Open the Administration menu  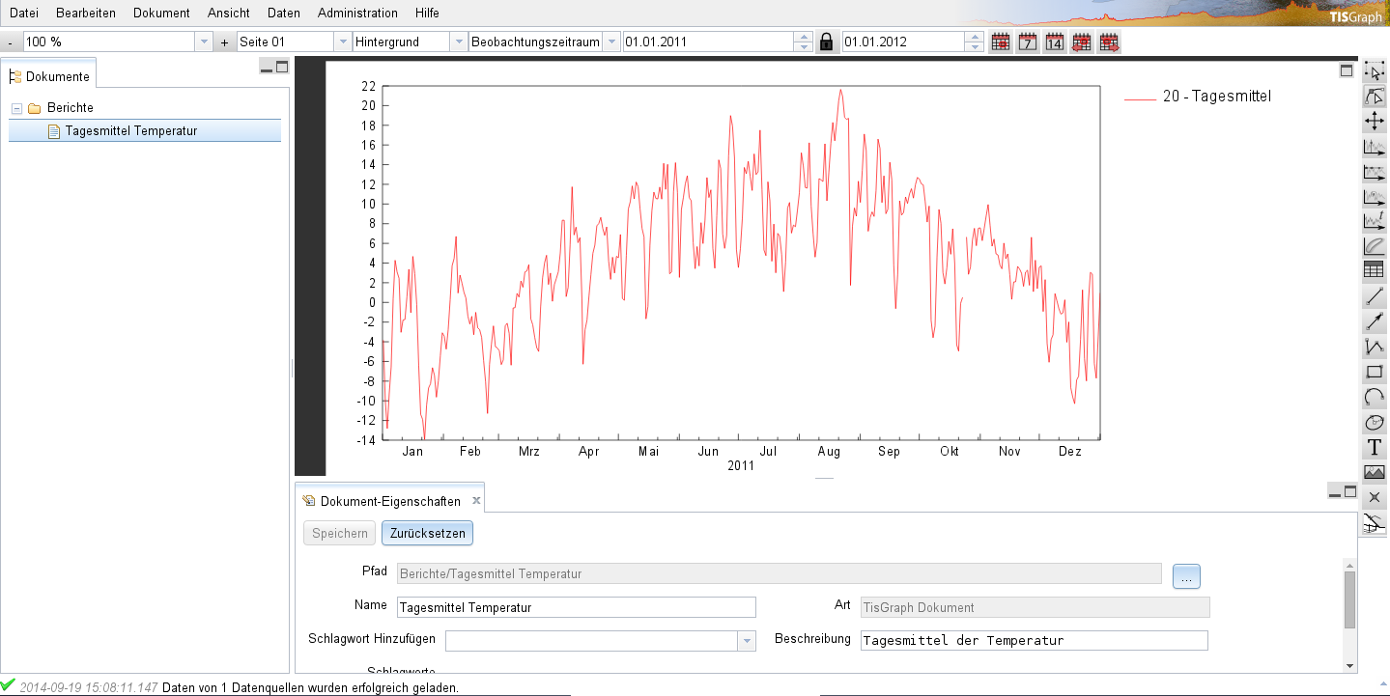(357, 13)
